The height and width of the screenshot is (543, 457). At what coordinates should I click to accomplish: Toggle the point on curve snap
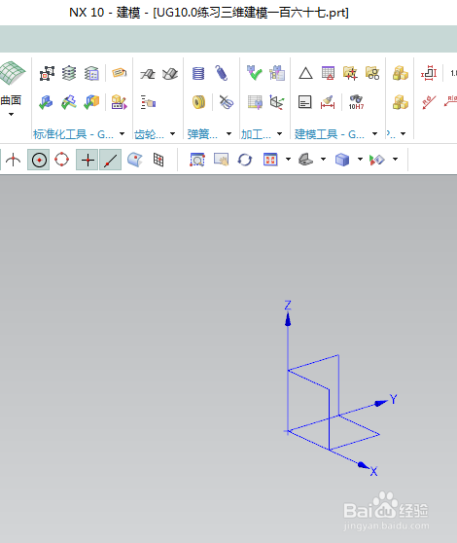(x=111, y=160)
